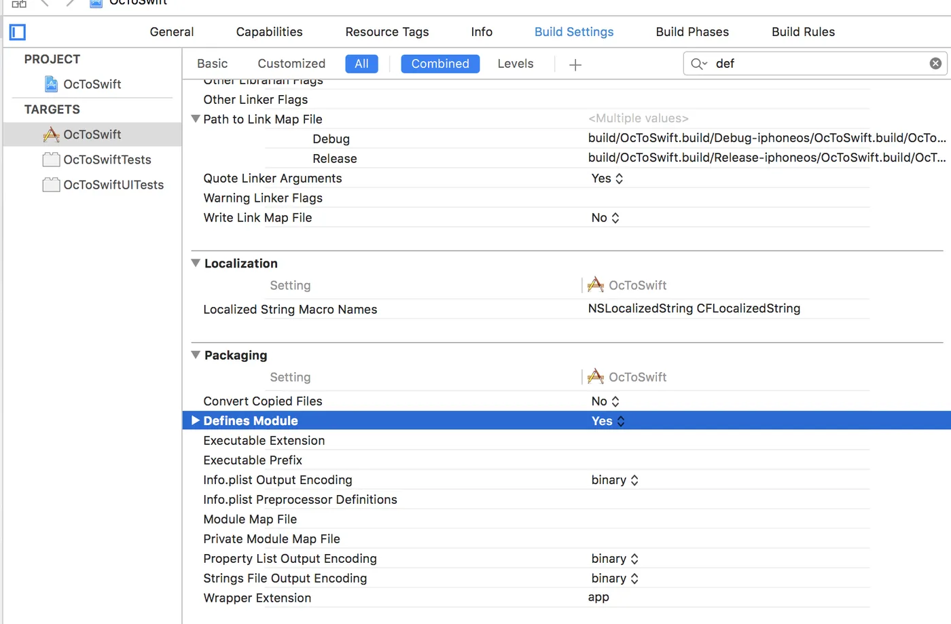The height and width of the screenshot is (624, 951).
Task: Show Basic build settings
Action: pyautogui.click(x=213, y=64)
